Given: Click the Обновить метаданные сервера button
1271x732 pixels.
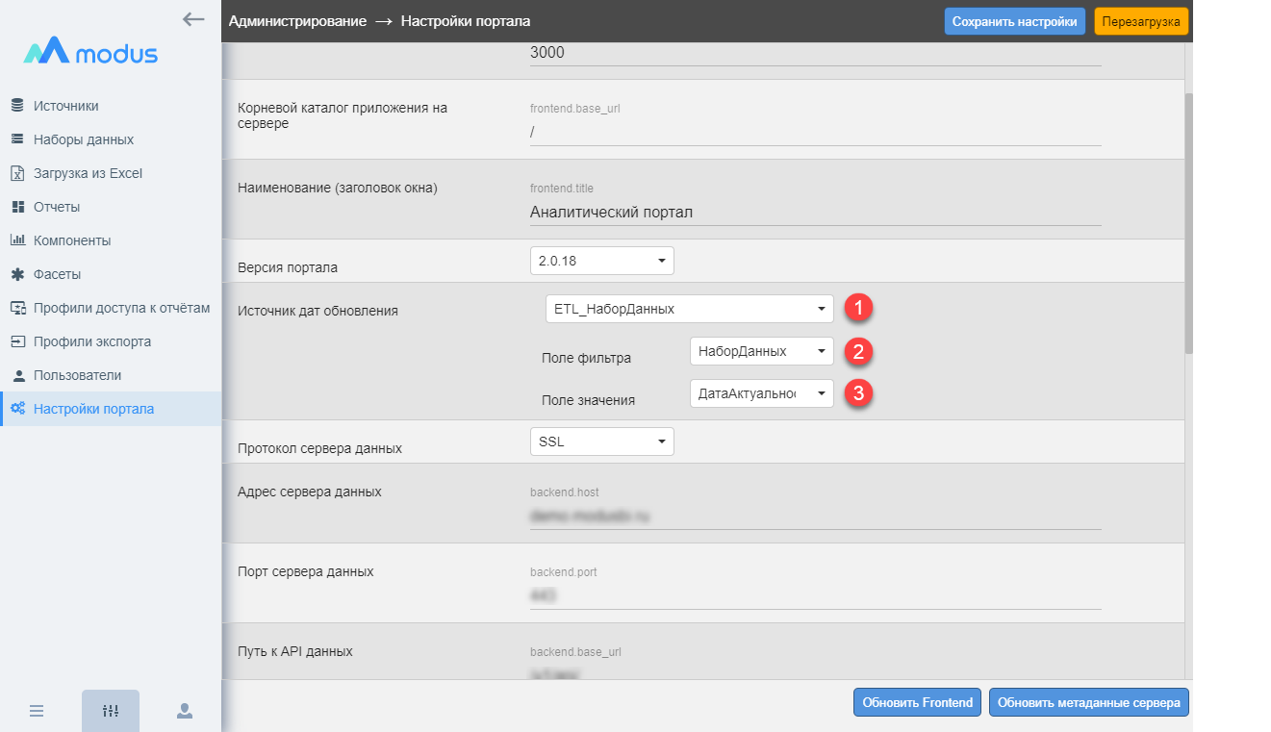Looking at the screenshot, I should point(1089,702).
